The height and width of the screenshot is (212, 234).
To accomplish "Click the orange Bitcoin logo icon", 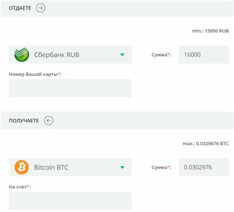I will pos(22,167).
